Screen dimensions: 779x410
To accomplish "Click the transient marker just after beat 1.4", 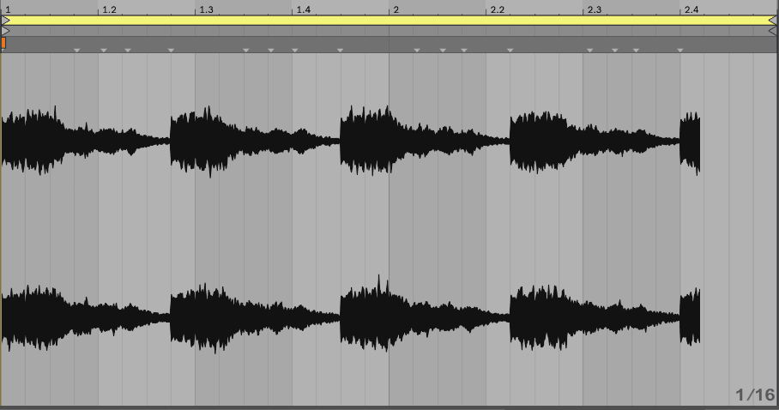I will tap(295, 51).
